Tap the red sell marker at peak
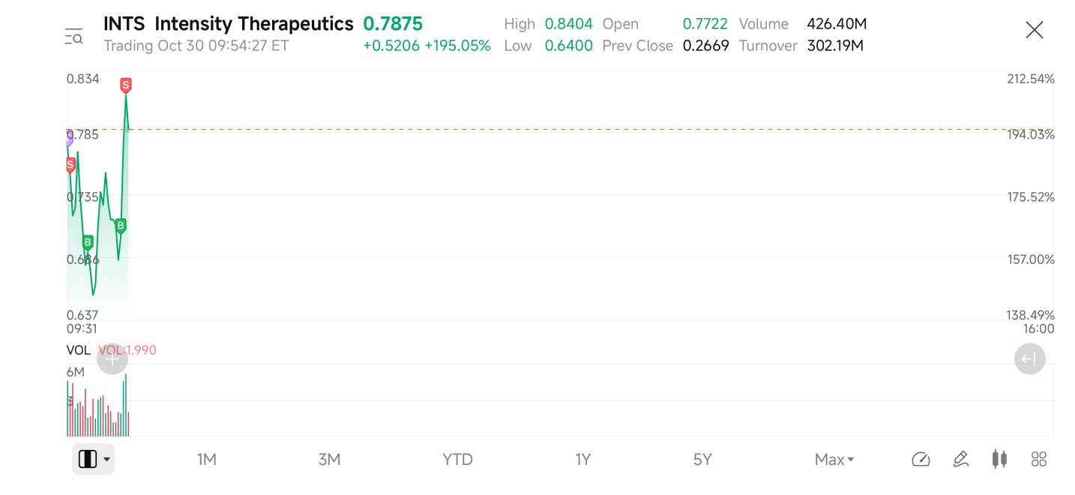The height and width of the screenshot is (495, 1075). point(126,85)
